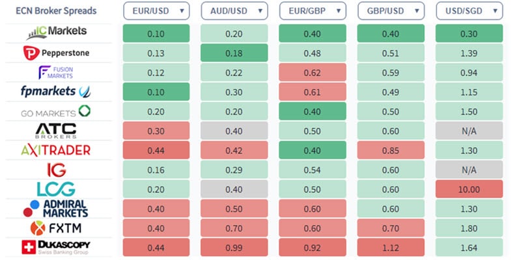The height and width of the screenshot is (260, 521).
Task: Click the IG broker logo
Action: pos(57,170)
